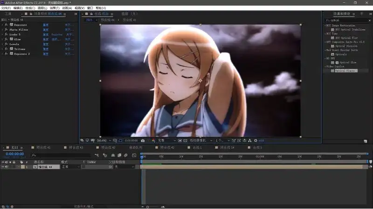The image size is (373, 209).
Task: Click the viewer's first bottom-bar icon
Action: coord(82,141)
